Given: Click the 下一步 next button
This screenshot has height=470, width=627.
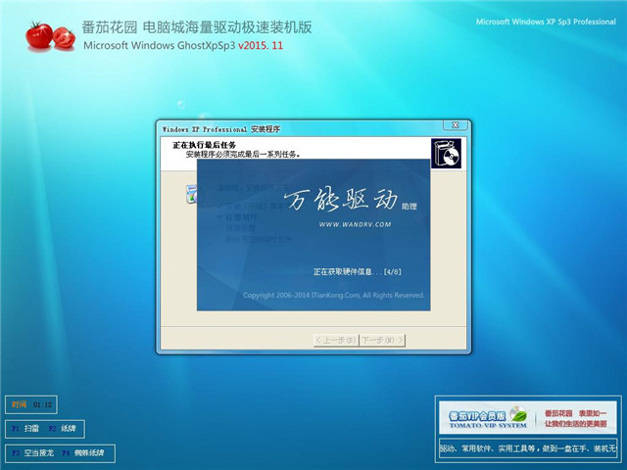Looking at the screenshot, I should tap(382, 340).
